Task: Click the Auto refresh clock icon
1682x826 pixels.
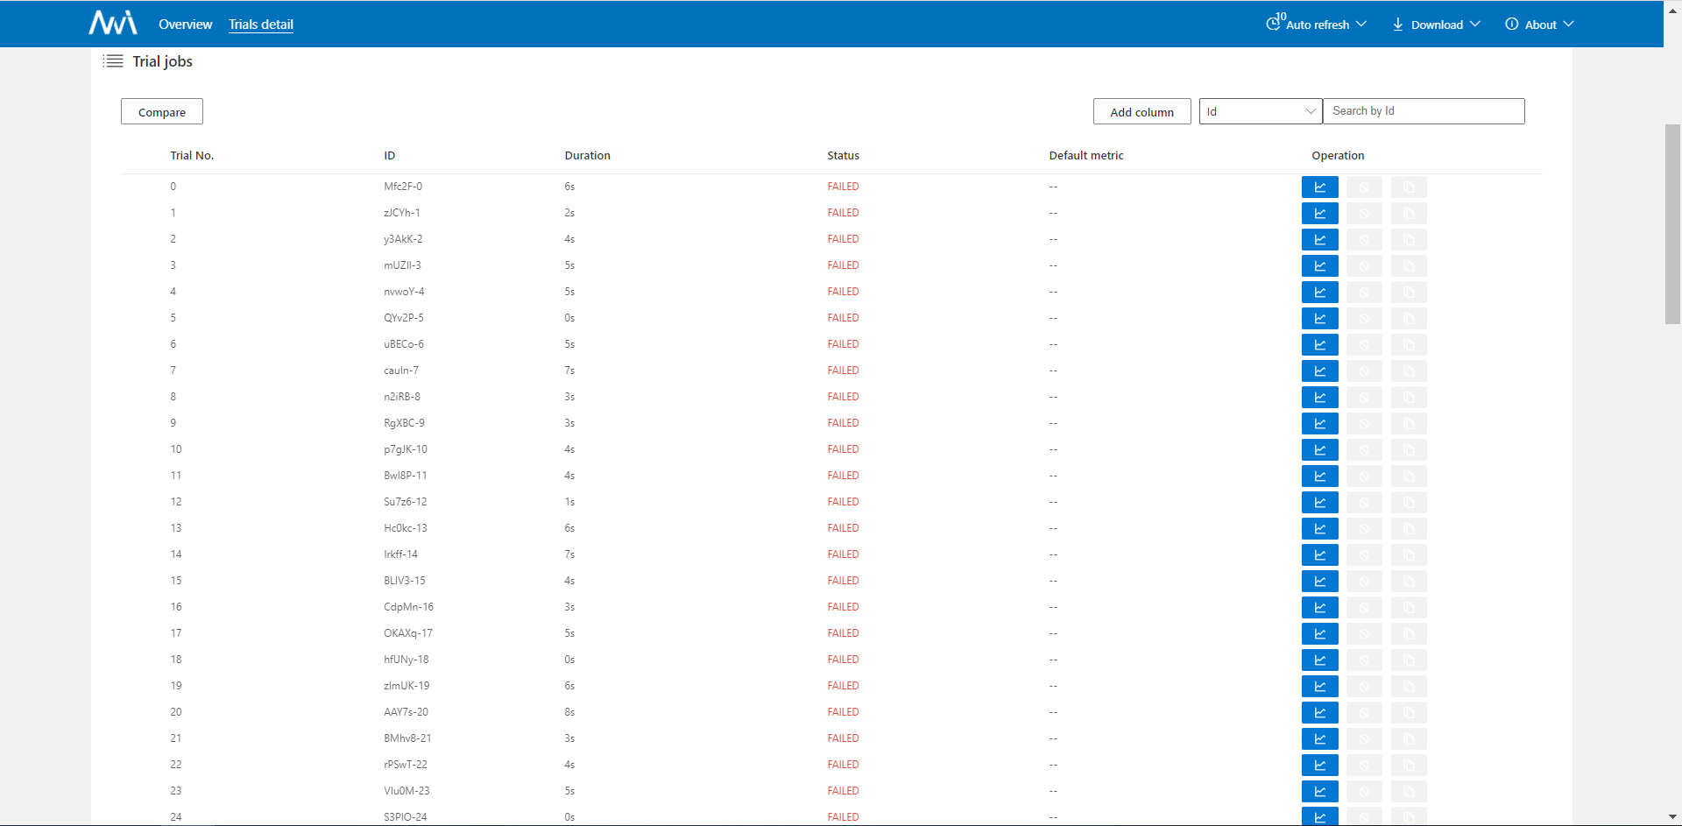Action: pyautogui.click(x=1273, y=24)
